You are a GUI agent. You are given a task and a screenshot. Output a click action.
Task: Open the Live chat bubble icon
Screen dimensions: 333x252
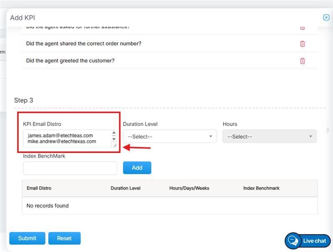[x=293, y=241]
